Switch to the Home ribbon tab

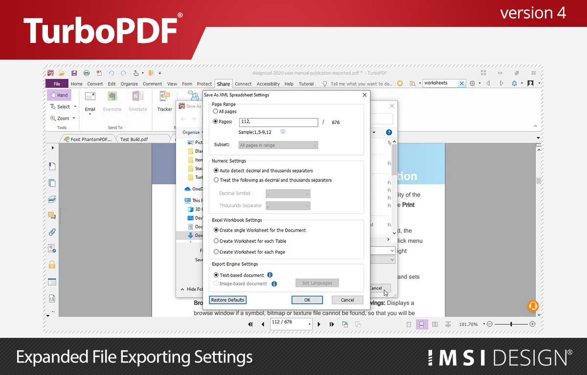pos(77,84)
